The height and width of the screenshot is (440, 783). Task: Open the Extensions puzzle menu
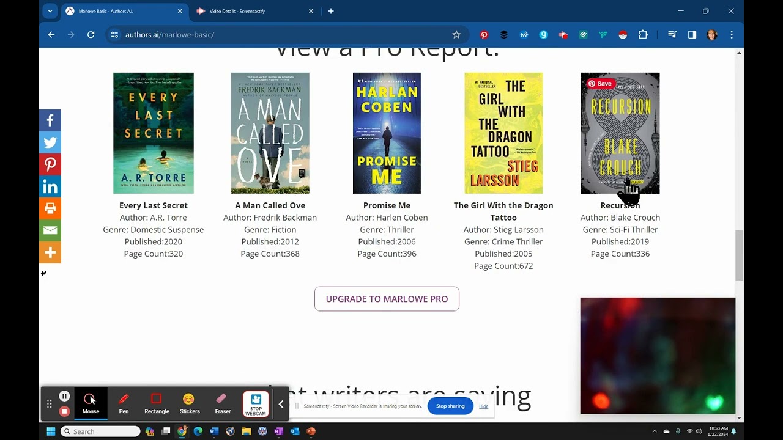(643, 35)
